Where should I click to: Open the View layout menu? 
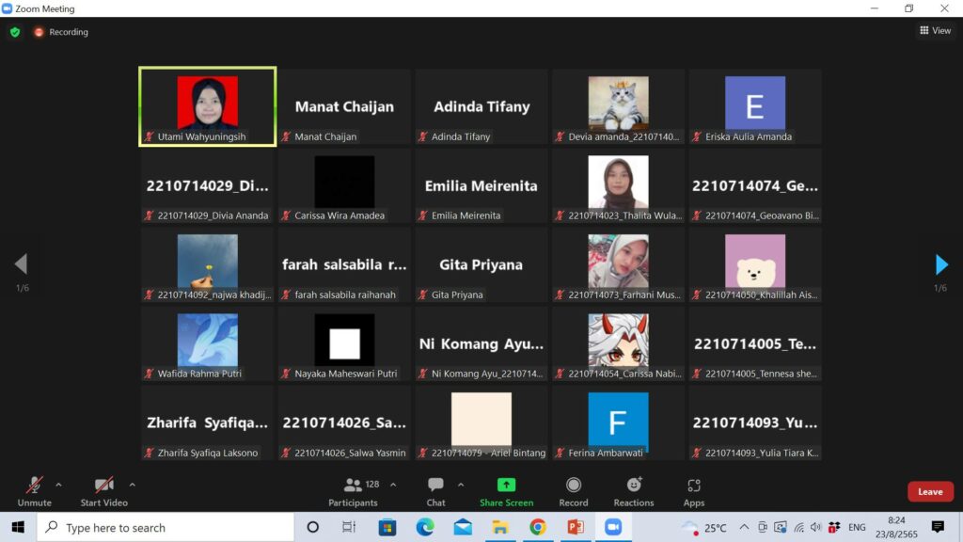[935, 31]
